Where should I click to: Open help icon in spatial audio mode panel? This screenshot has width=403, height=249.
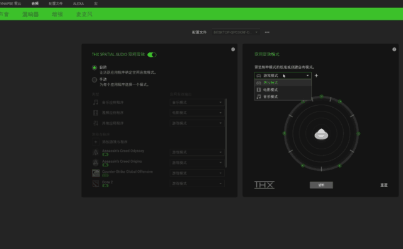click(x=394, y=49)
